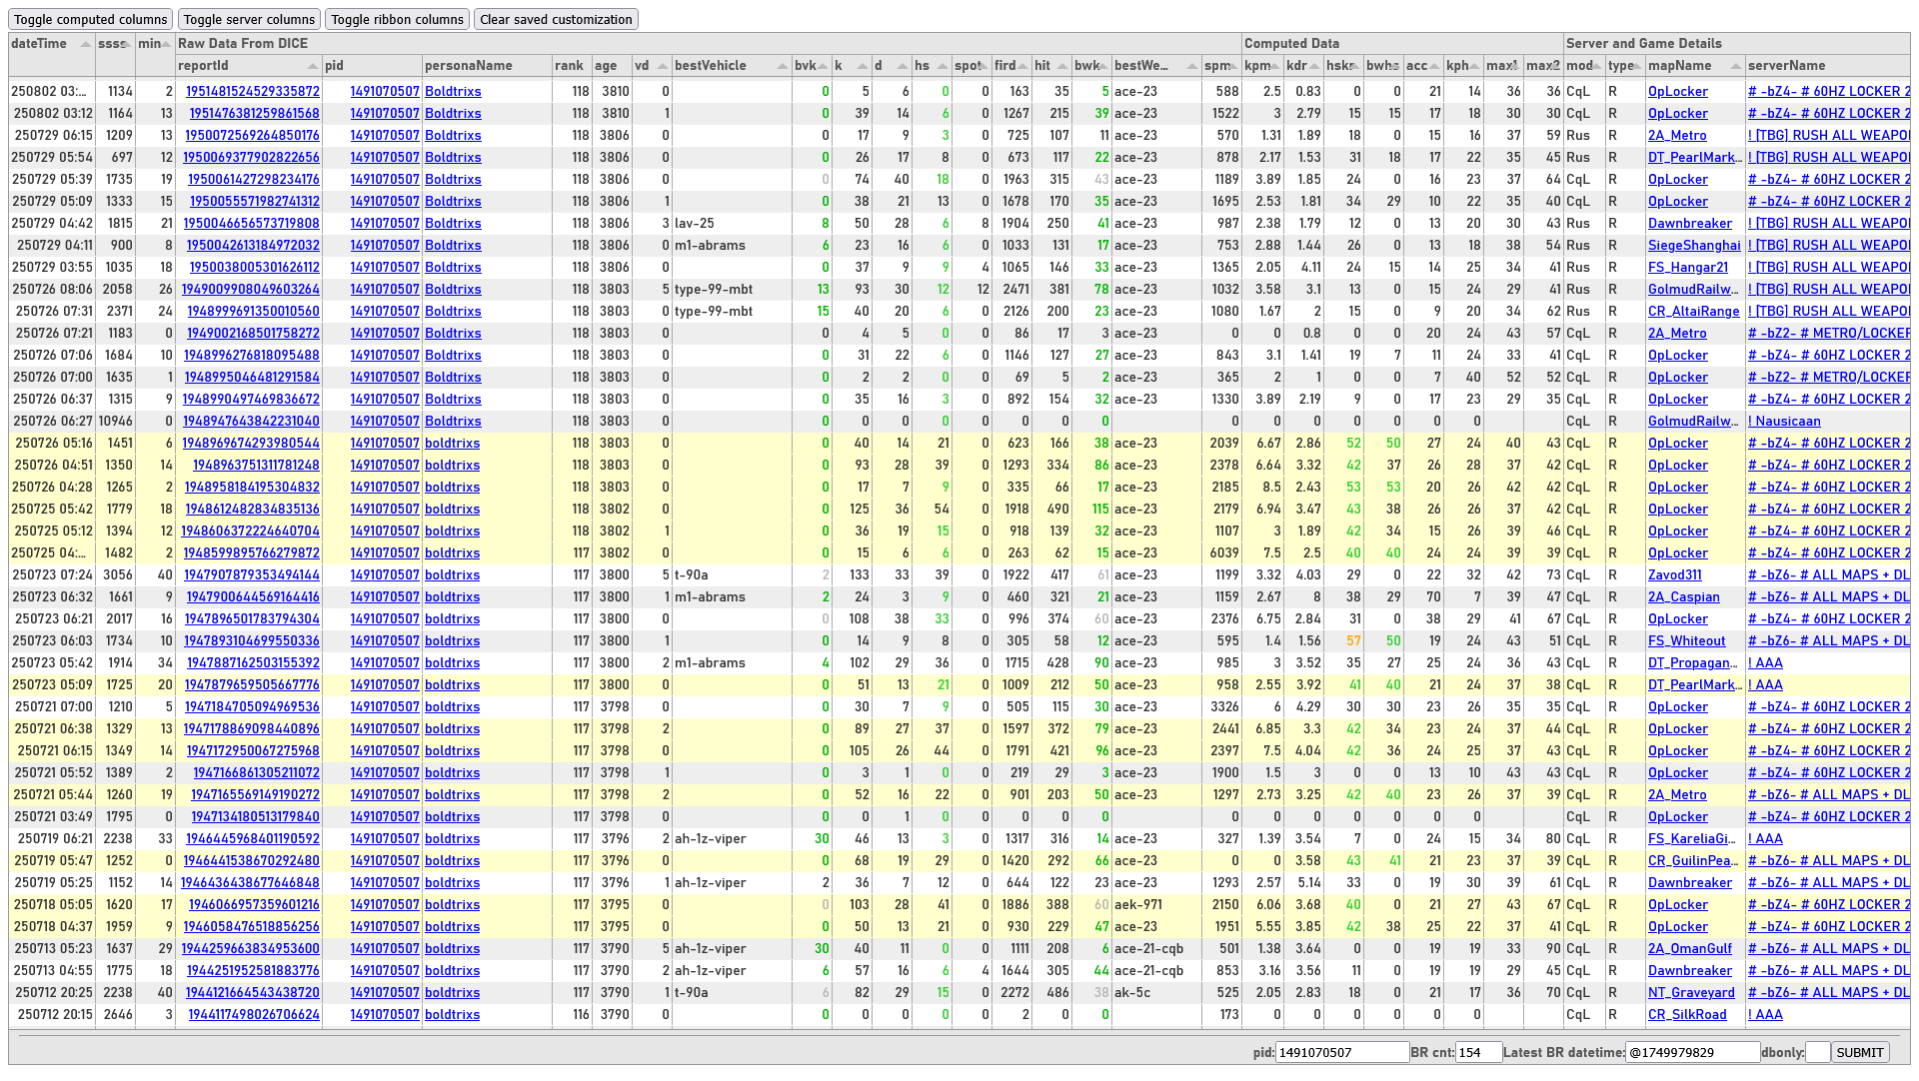The width and height of the screenshot is (1919, 1081).
Task: Click the sort arrow in fird header
Action: pyautogui.click(x=1022, y=66)
